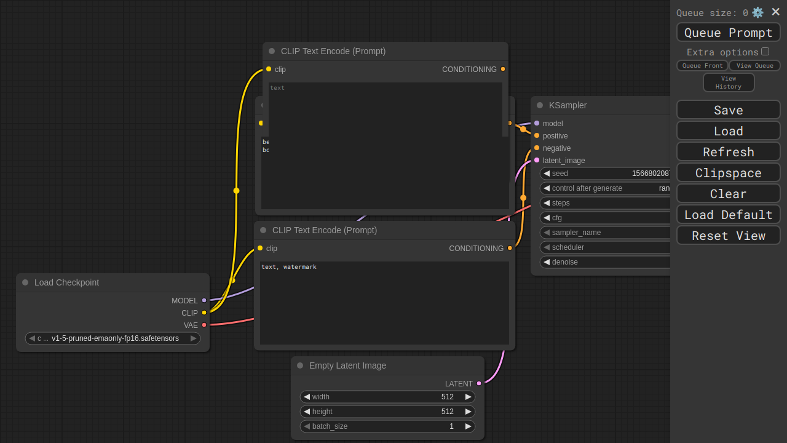Click the VAE output connector dot
The width and height of the screenshot is (787, 443).
204,325
